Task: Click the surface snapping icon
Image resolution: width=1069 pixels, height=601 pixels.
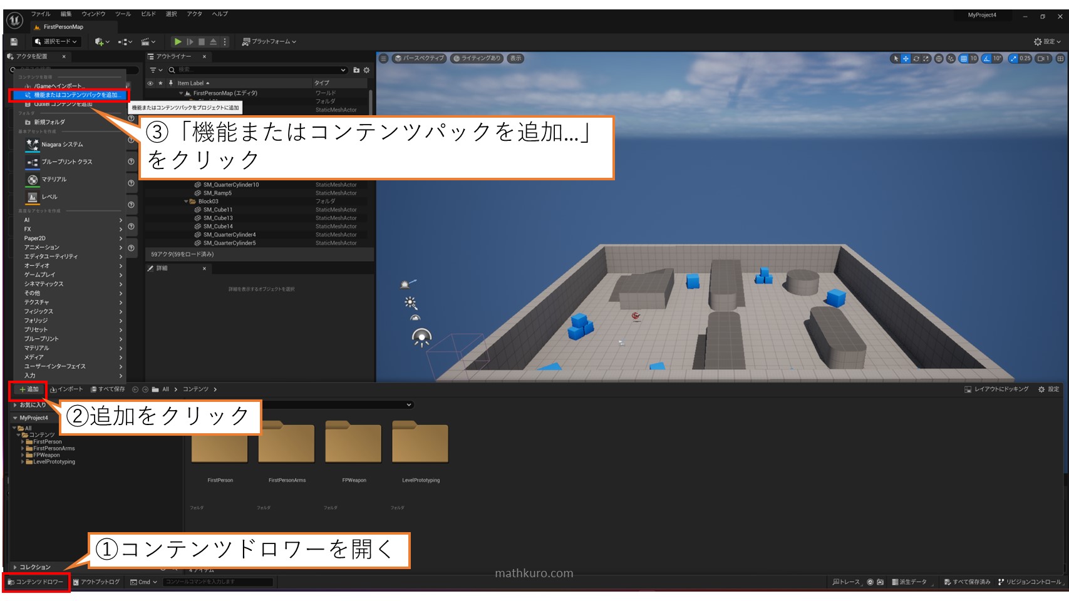Action: pyautogui.click(x=951, y=58)
